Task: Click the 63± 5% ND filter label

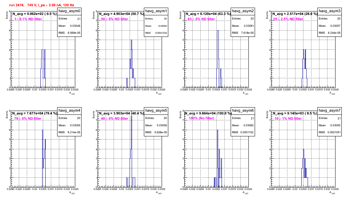Action: pos(201,19)
